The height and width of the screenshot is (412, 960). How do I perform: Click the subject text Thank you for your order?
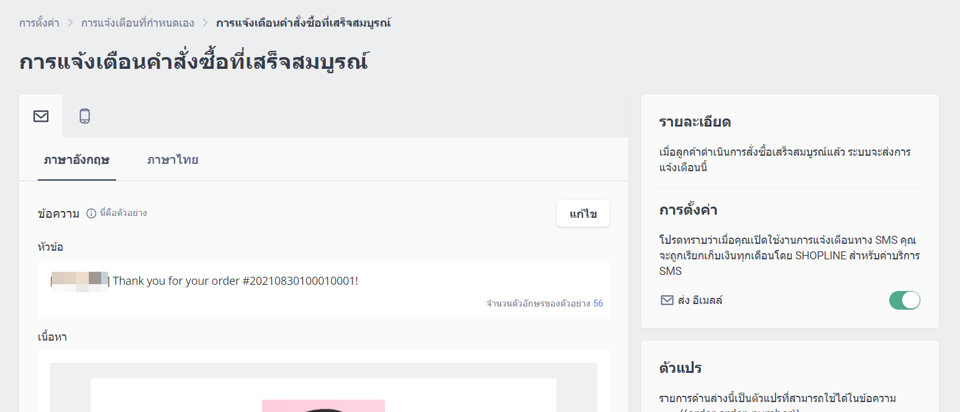click(235, 280)
